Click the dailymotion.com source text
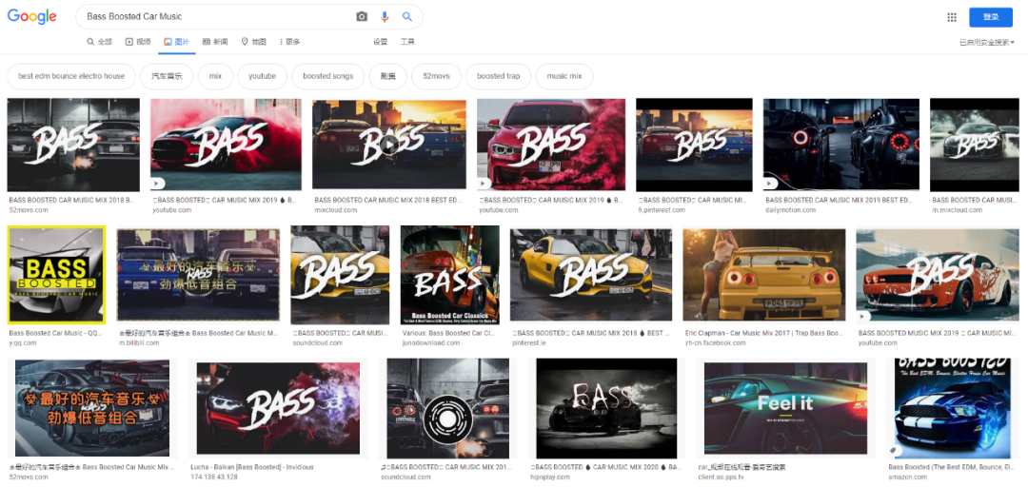Viewport: 1028px width, 487px height. [x=790, y=210]
